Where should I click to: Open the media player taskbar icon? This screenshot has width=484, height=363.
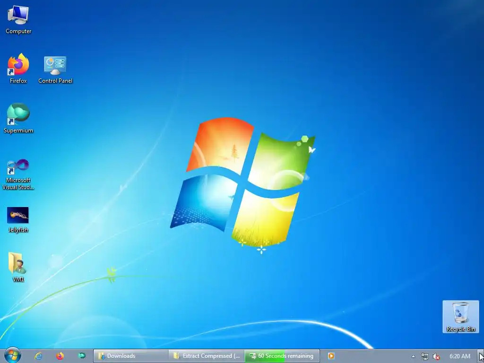tap(331, 356)
